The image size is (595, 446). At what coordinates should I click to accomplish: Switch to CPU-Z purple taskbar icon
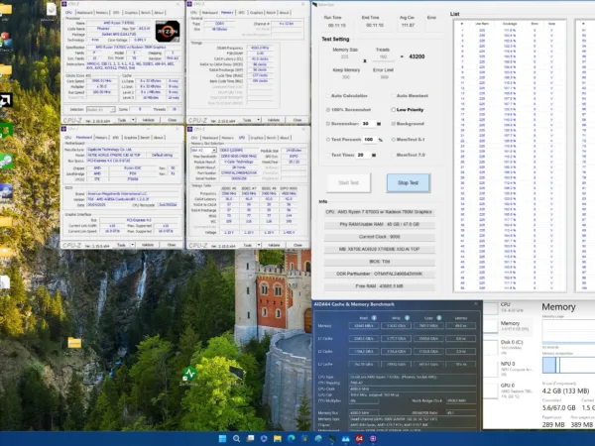coord(373,438)
